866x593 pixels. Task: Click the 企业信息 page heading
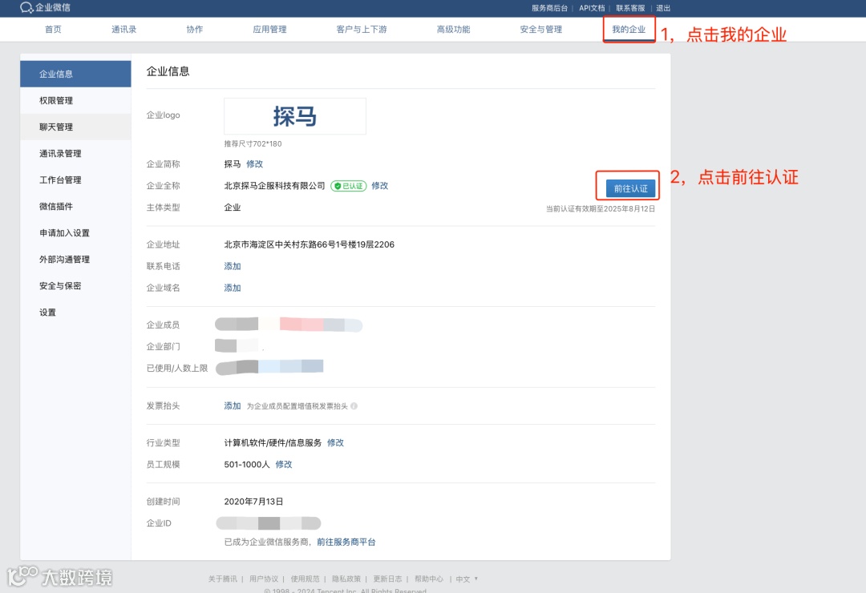click(168, 71)
